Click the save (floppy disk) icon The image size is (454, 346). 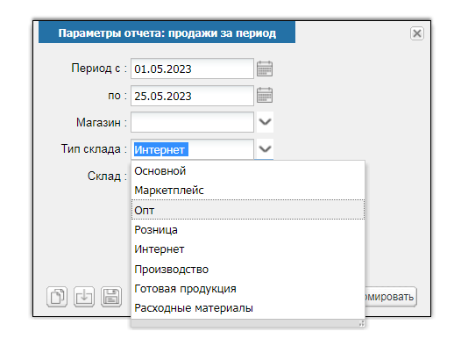coord(111,297)
